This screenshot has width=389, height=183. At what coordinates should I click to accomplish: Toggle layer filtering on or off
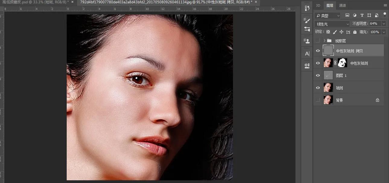[x=384, y=14]
